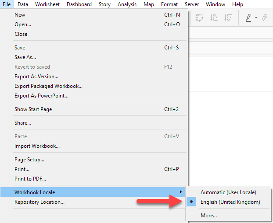Select the Highlight pen icon
The image size is (273, 223).
(x=248, y=17)
